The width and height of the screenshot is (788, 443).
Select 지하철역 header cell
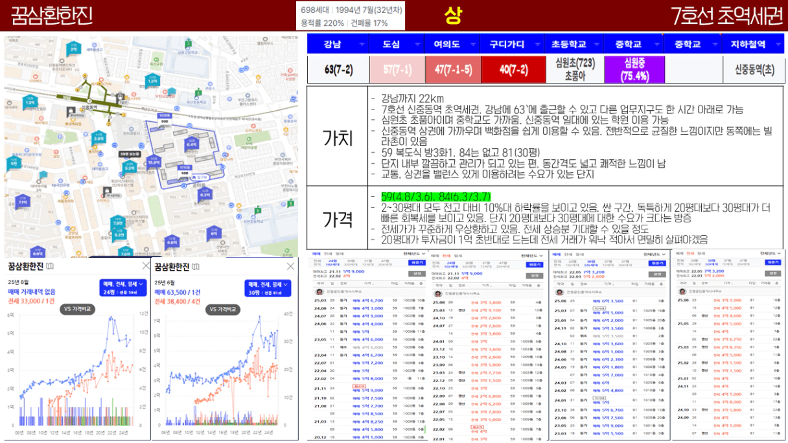click(753, 44)
